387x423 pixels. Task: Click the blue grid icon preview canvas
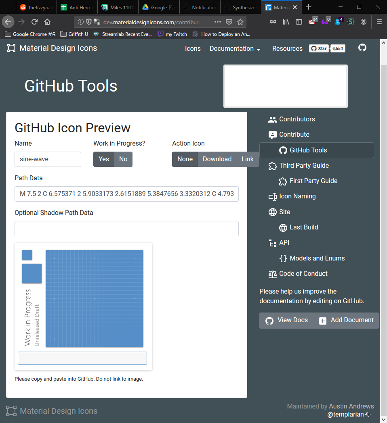tap(94, 298)
